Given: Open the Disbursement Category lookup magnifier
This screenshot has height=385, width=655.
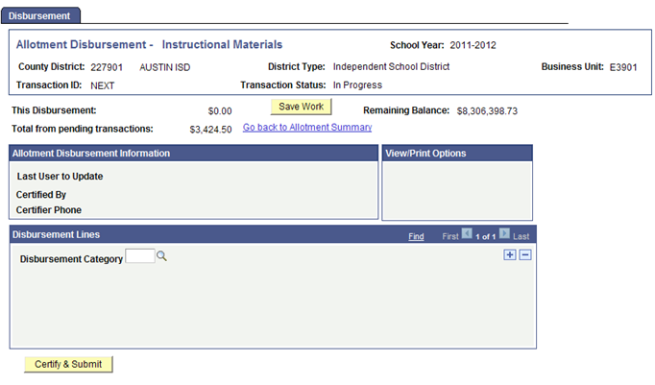Looking at the screenshot, I should click(x=161, y=256).
